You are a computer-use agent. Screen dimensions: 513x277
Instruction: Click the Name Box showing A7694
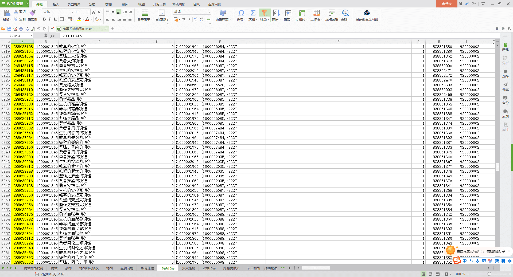click(x=17, y=36)
